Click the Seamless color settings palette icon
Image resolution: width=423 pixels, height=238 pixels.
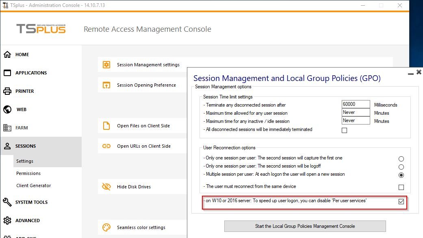[x=106, y=227]
